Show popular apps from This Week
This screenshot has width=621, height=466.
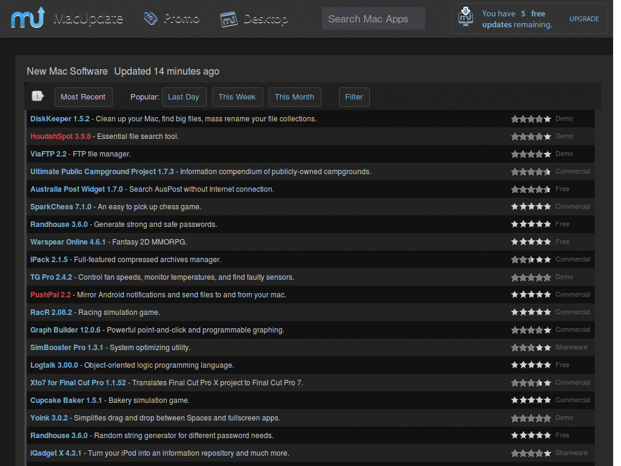(237, 97)
